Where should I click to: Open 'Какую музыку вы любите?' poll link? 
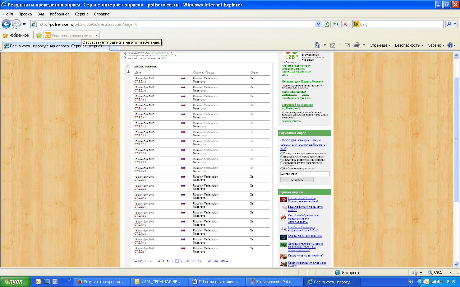pyautogui.click(x=305, y=256)
